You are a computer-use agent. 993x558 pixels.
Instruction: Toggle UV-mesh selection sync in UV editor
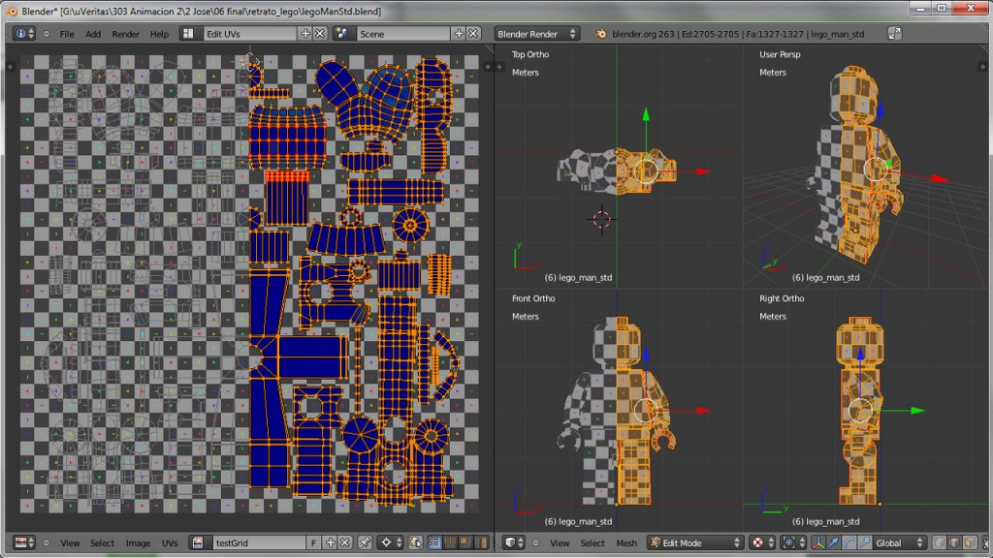(x=414, y=542)
